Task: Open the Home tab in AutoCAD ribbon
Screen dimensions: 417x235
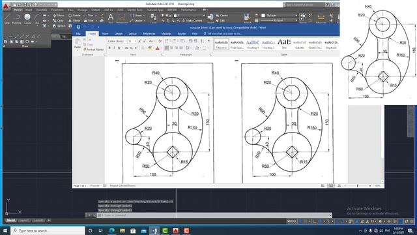Action: [x=18, y=10]
